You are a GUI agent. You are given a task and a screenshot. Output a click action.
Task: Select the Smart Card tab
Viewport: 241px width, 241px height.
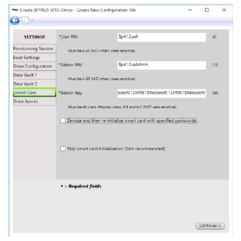(35, 92)
